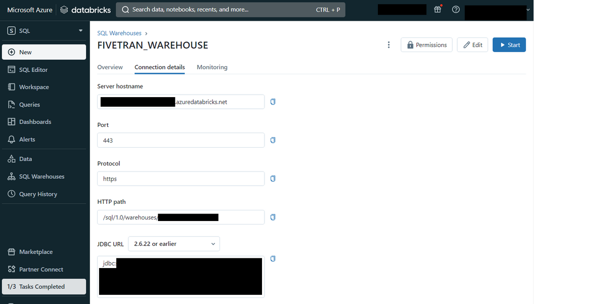Open the three-dot more options menu
607x304 pixels.
[x=388, y=45]
